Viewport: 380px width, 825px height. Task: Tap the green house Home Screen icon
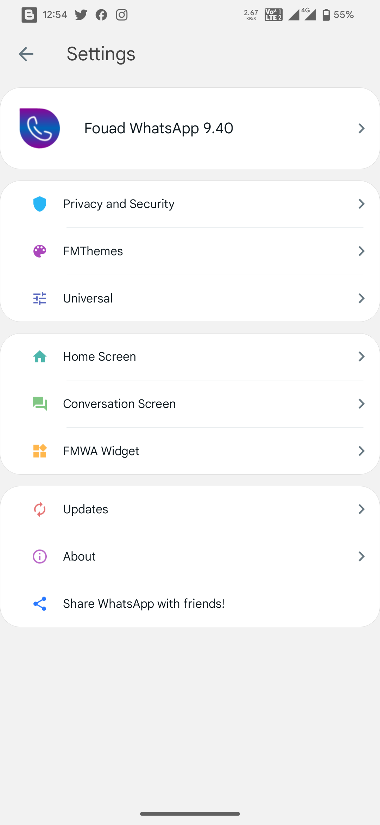(x=40, y=356)
